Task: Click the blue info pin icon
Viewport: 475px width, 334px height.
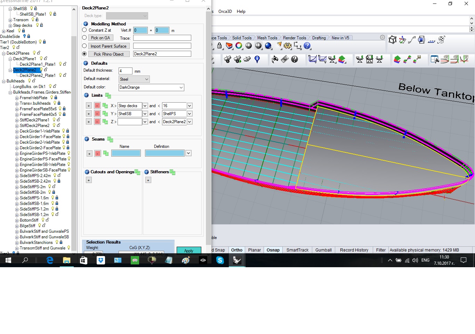Action: point(257,59)
